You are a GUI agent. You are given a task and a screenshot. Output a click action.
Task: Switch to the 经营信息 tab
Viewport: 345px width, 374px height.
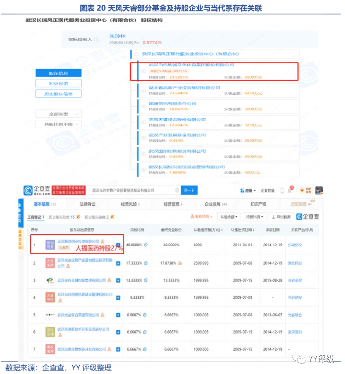click(x=173, y=204)
